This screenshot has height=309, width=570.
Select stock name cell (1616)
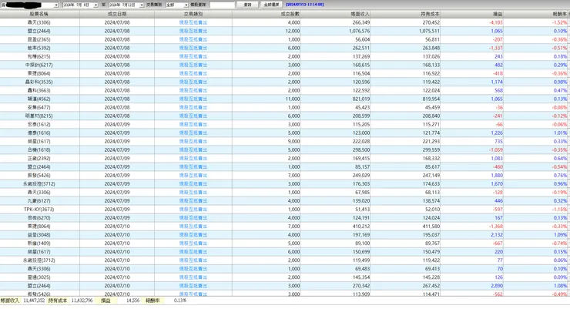click(39, 133)
